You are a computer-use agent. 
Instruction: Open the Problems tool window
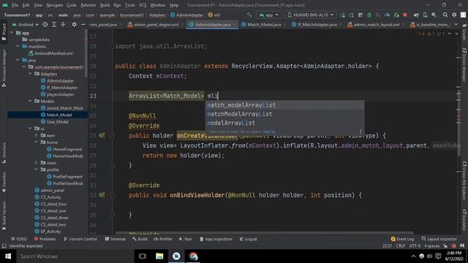point(45,239)
